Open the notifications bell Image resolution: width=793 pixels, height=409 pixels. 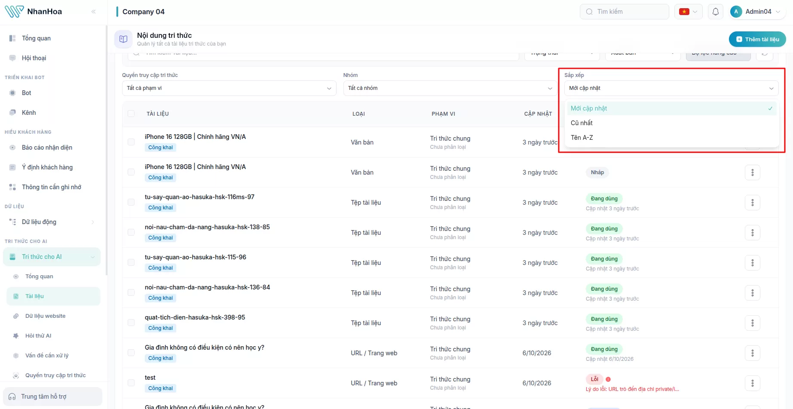(716, 12)
